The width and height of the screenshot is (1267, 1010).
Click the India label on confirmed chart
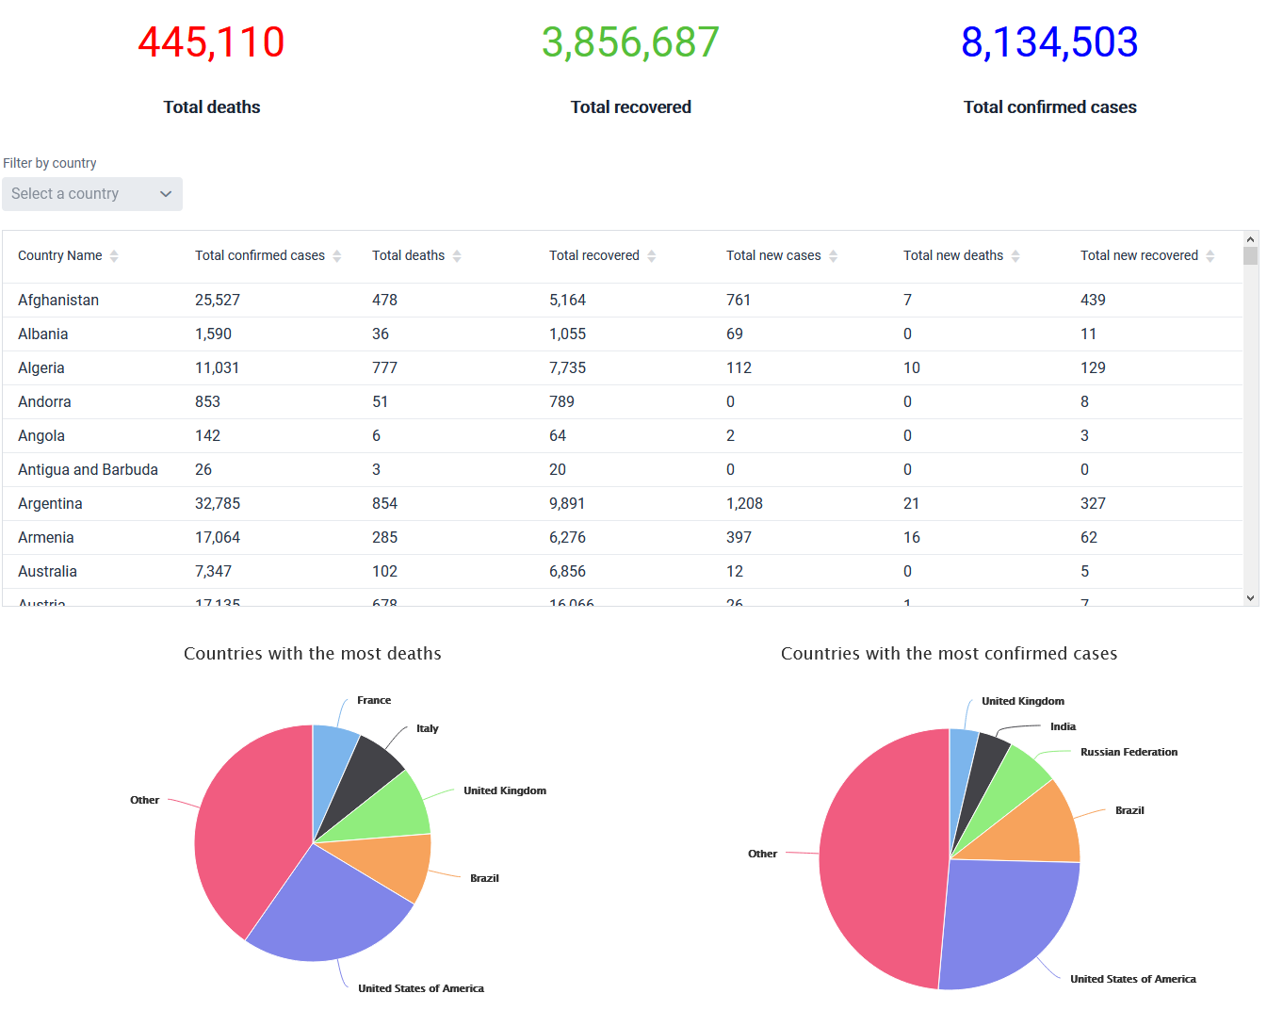[1063, 726]
